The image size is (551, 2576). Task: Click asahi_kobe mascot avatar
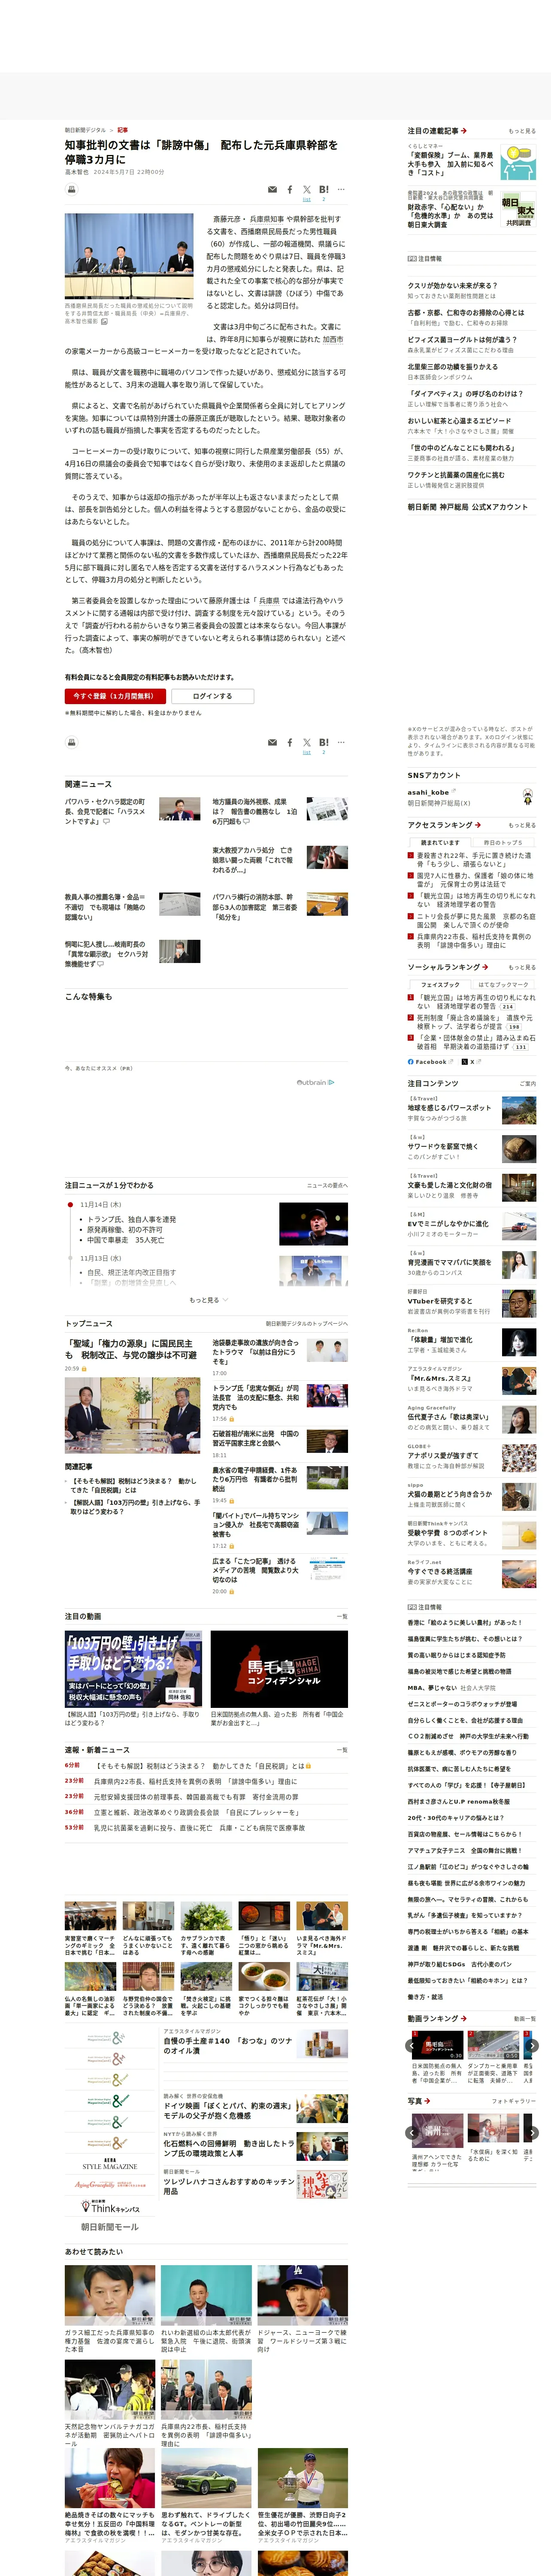pyautogui.click(x=527, y=797)
